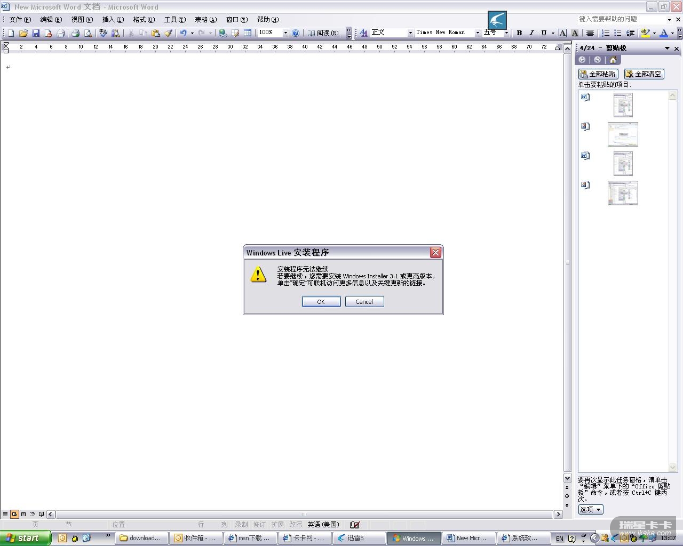
Task: Apply center alignment from the formatting toolbar
Action: point(590,33)
